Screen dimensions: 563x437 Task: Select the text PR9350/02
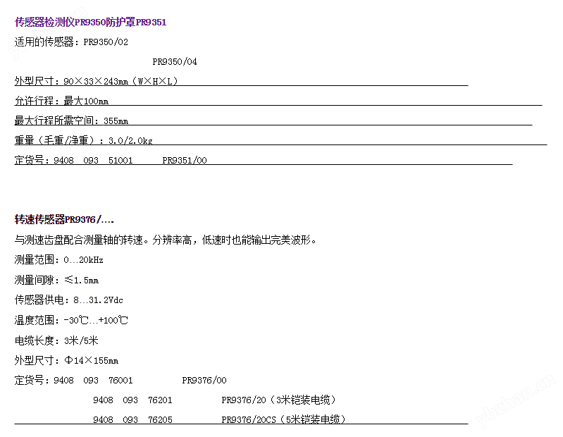pyautogui.click(x=106, y=42)
